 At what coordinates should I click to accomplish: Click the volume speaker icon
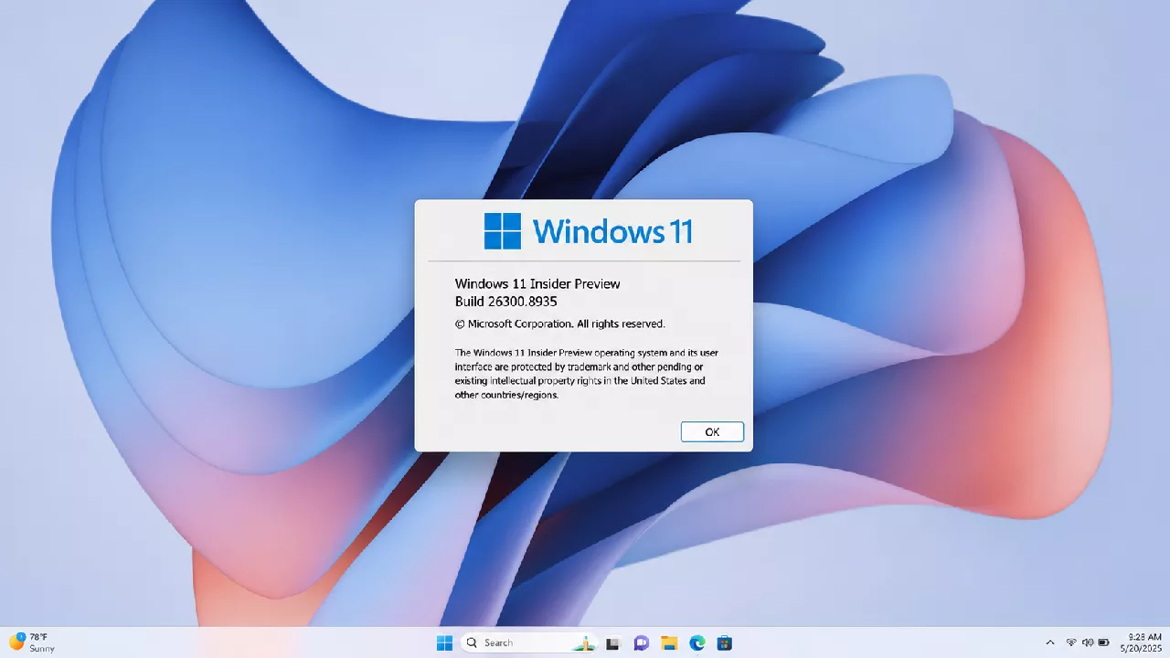pyautogui.click(x=1087, y=642)
